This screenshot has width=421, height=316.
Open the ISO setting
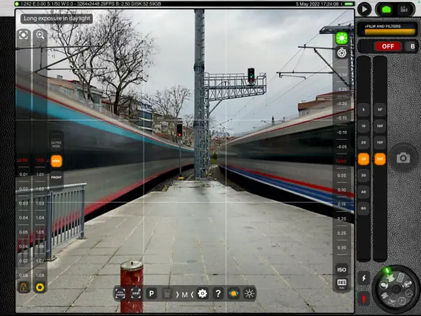[x=342, y=269]
